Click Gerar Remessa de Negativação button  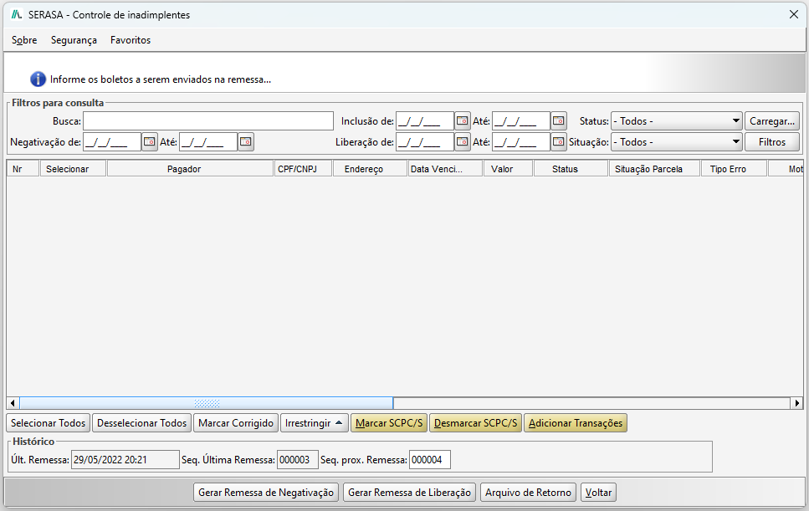point(266,493)
